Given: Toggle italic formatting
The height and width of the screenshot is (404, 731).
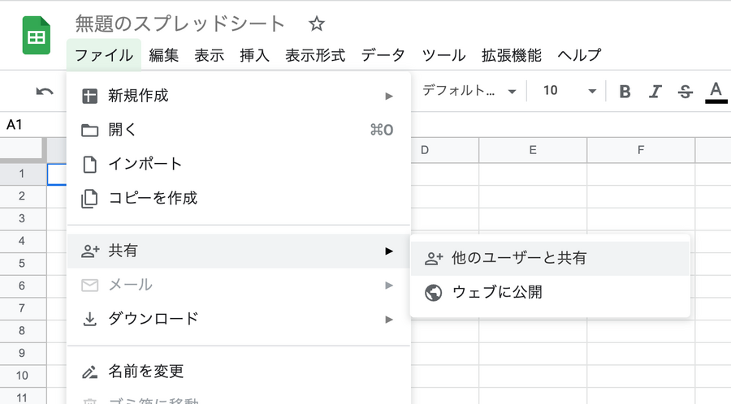Looking at the screenshot, I should click(x=655, y=91).
